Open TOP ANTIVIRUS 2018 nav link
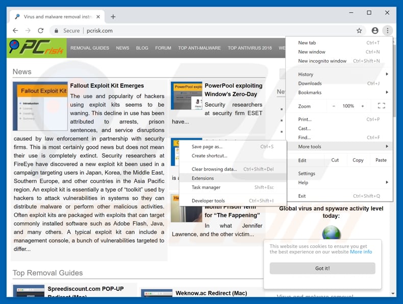Screen dimensions: 403x304 click(x=249, y=48)
